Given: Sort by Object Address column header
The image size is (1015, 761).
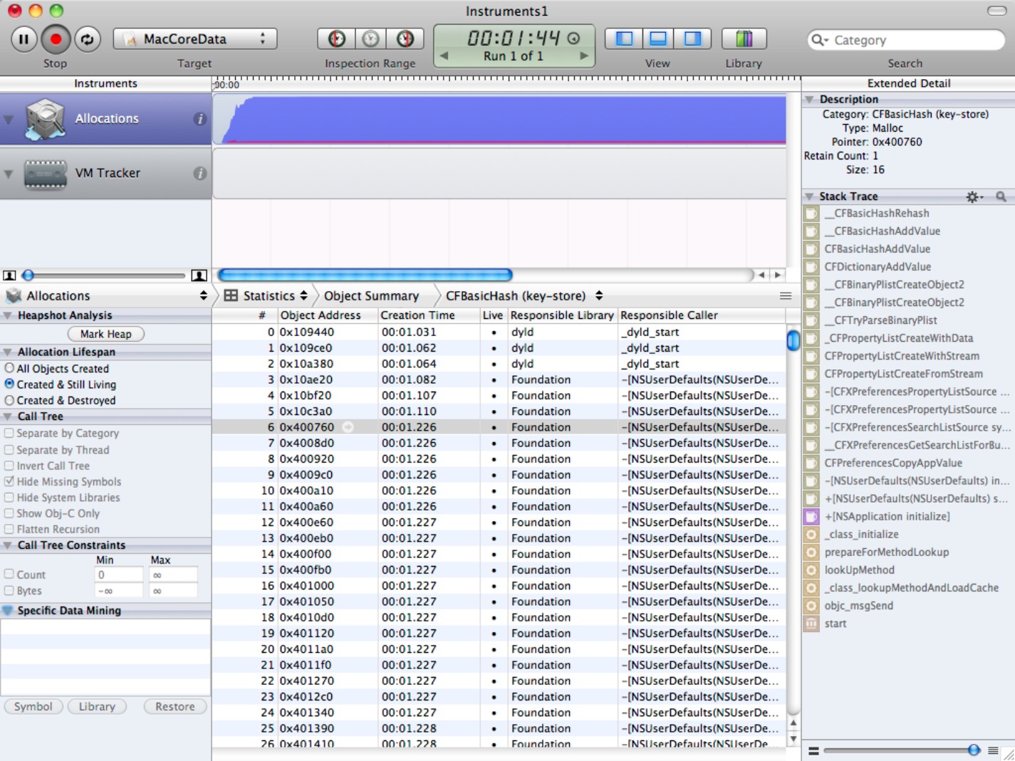Looking at the screenshot, I should coord(327,315).
